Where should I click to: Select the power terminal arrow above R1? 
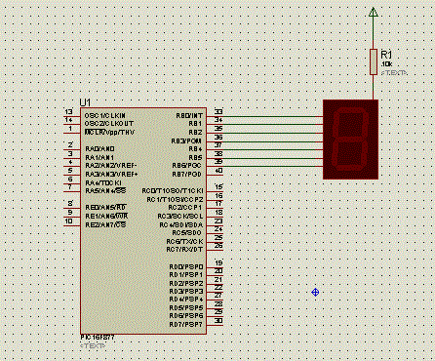(374, 13)
